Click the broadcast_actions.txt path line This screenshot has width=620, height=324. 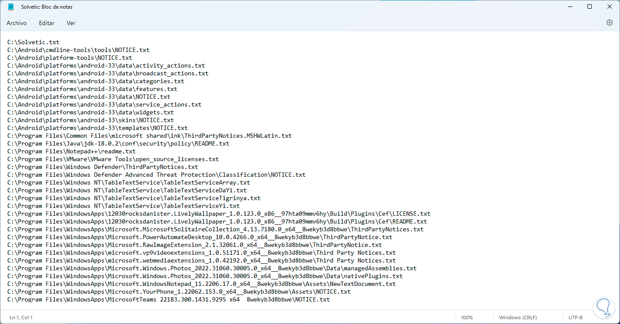(108, 74)
